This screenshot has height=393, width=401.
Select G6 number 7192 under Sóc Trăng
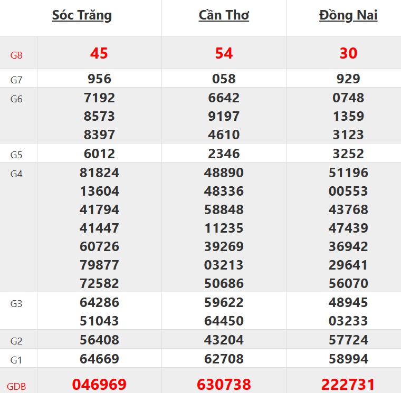(99, 98)
